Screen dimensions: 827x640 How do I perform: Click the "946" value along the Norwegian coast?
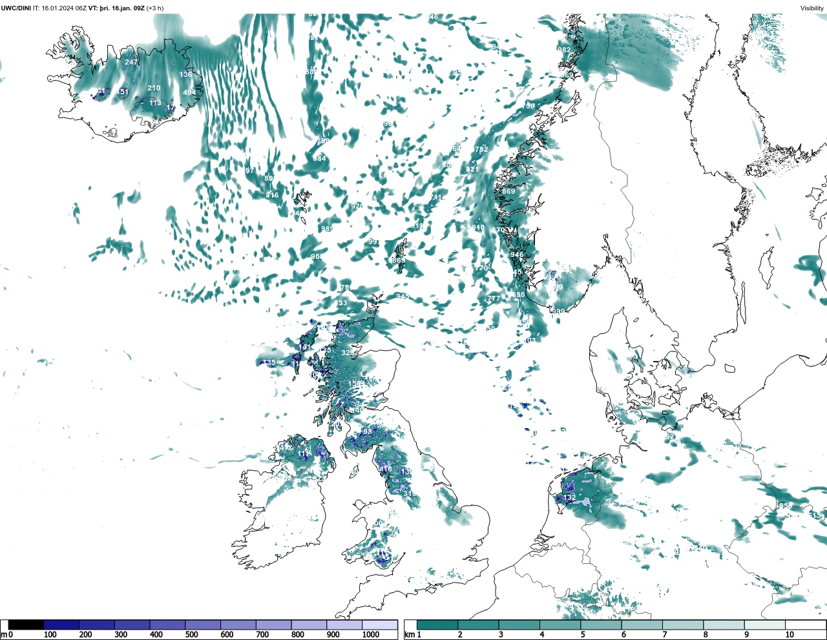point(517,254)
